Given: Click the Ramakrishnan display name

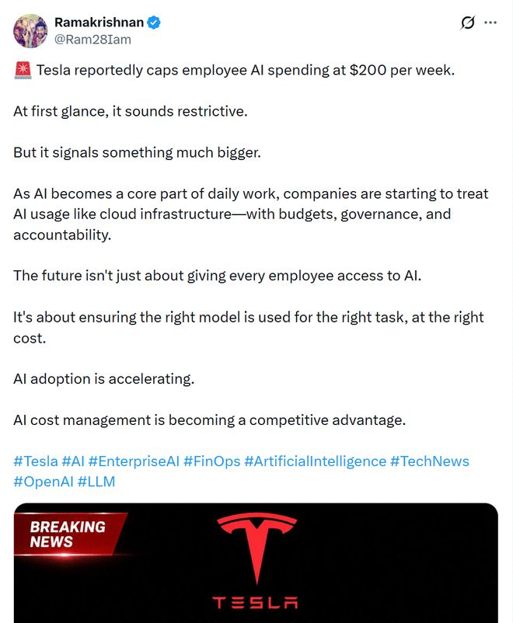Looking at the screenshot, I should point(99,23).
